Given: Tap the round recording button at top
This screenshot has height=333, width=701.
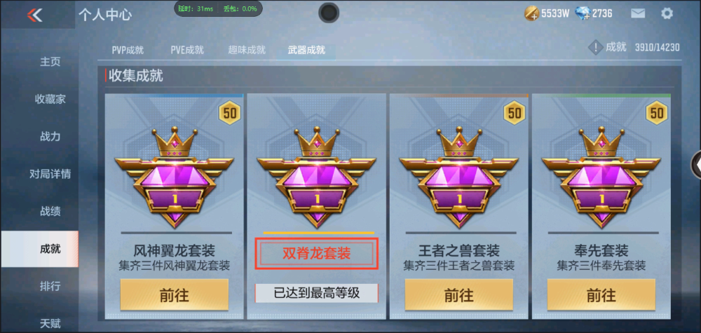Looking at the screenshot, I should click(329, 13).
